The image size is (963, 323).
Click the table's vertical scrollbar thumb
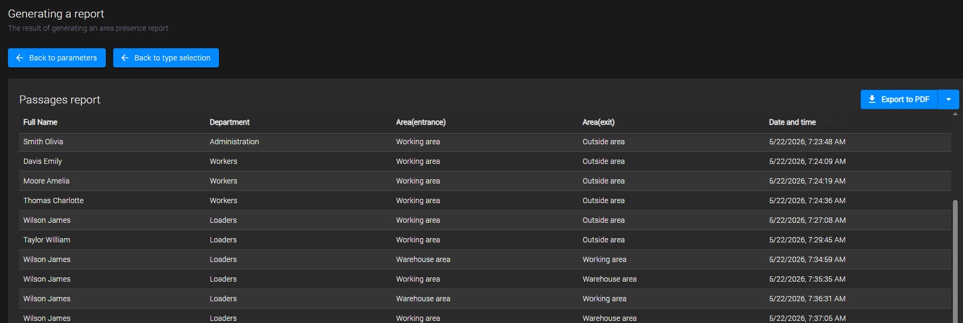955,261
